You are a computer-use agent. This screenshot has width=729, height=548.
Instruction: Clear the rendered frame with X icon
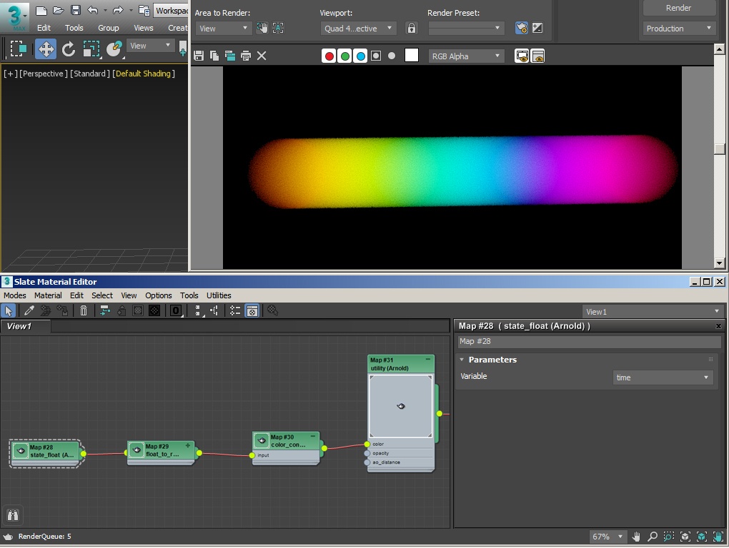pyautogui.click(x=262, y=56)
